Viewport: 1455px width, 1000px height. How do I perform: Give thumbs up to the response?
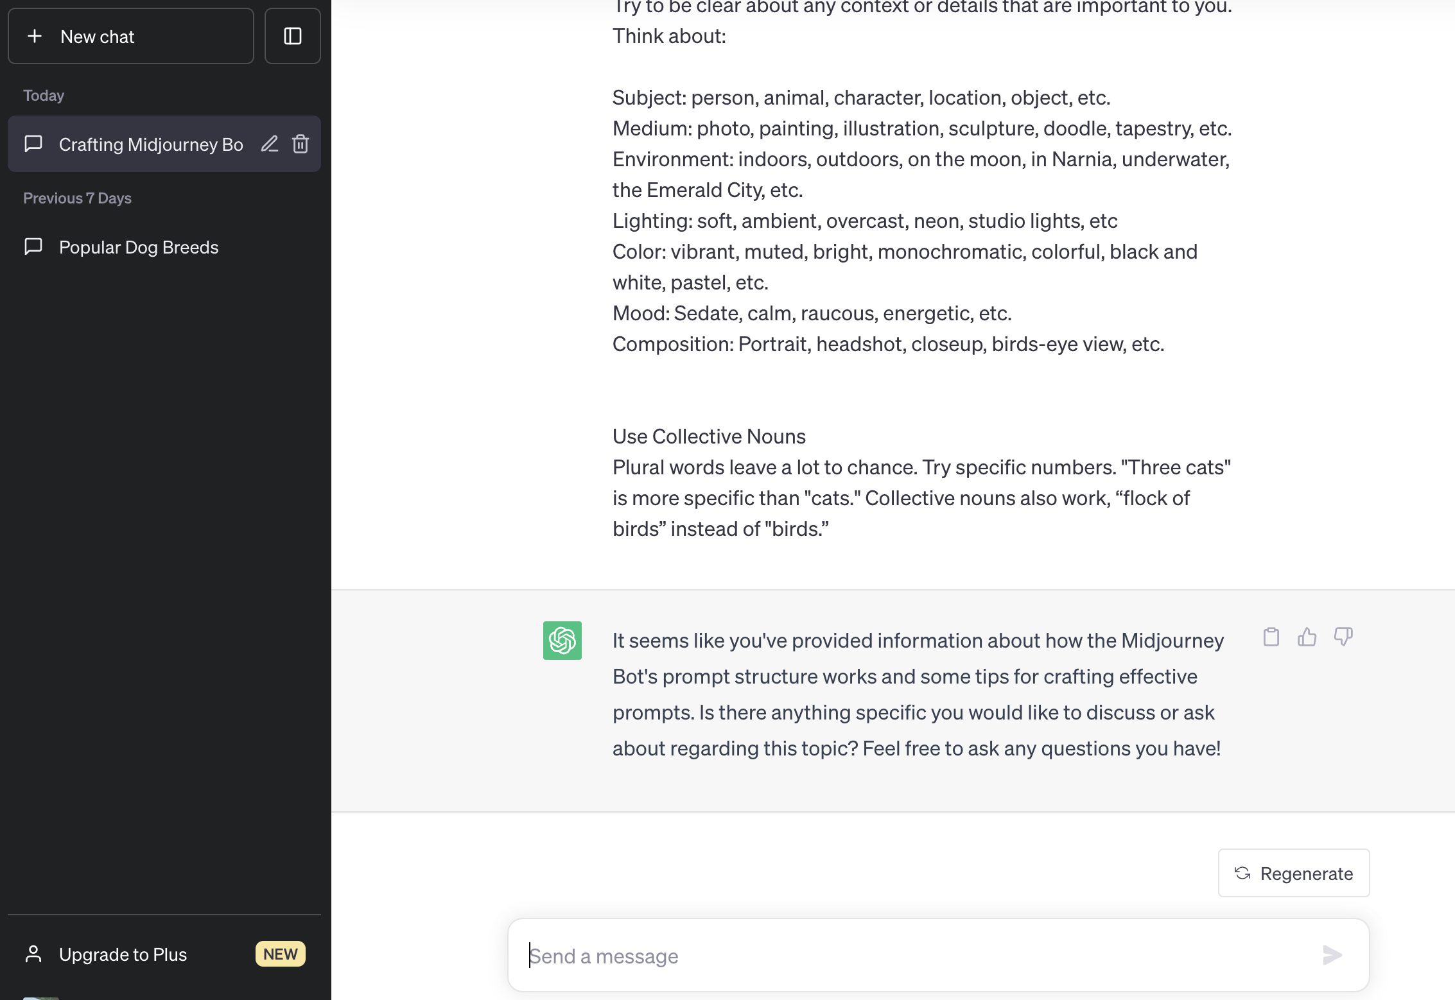[1307, 637]
